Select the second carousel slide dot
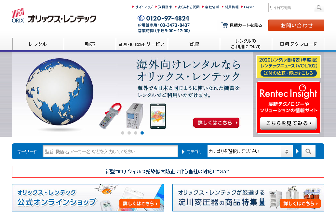336x216 pixels. [129, 133]
